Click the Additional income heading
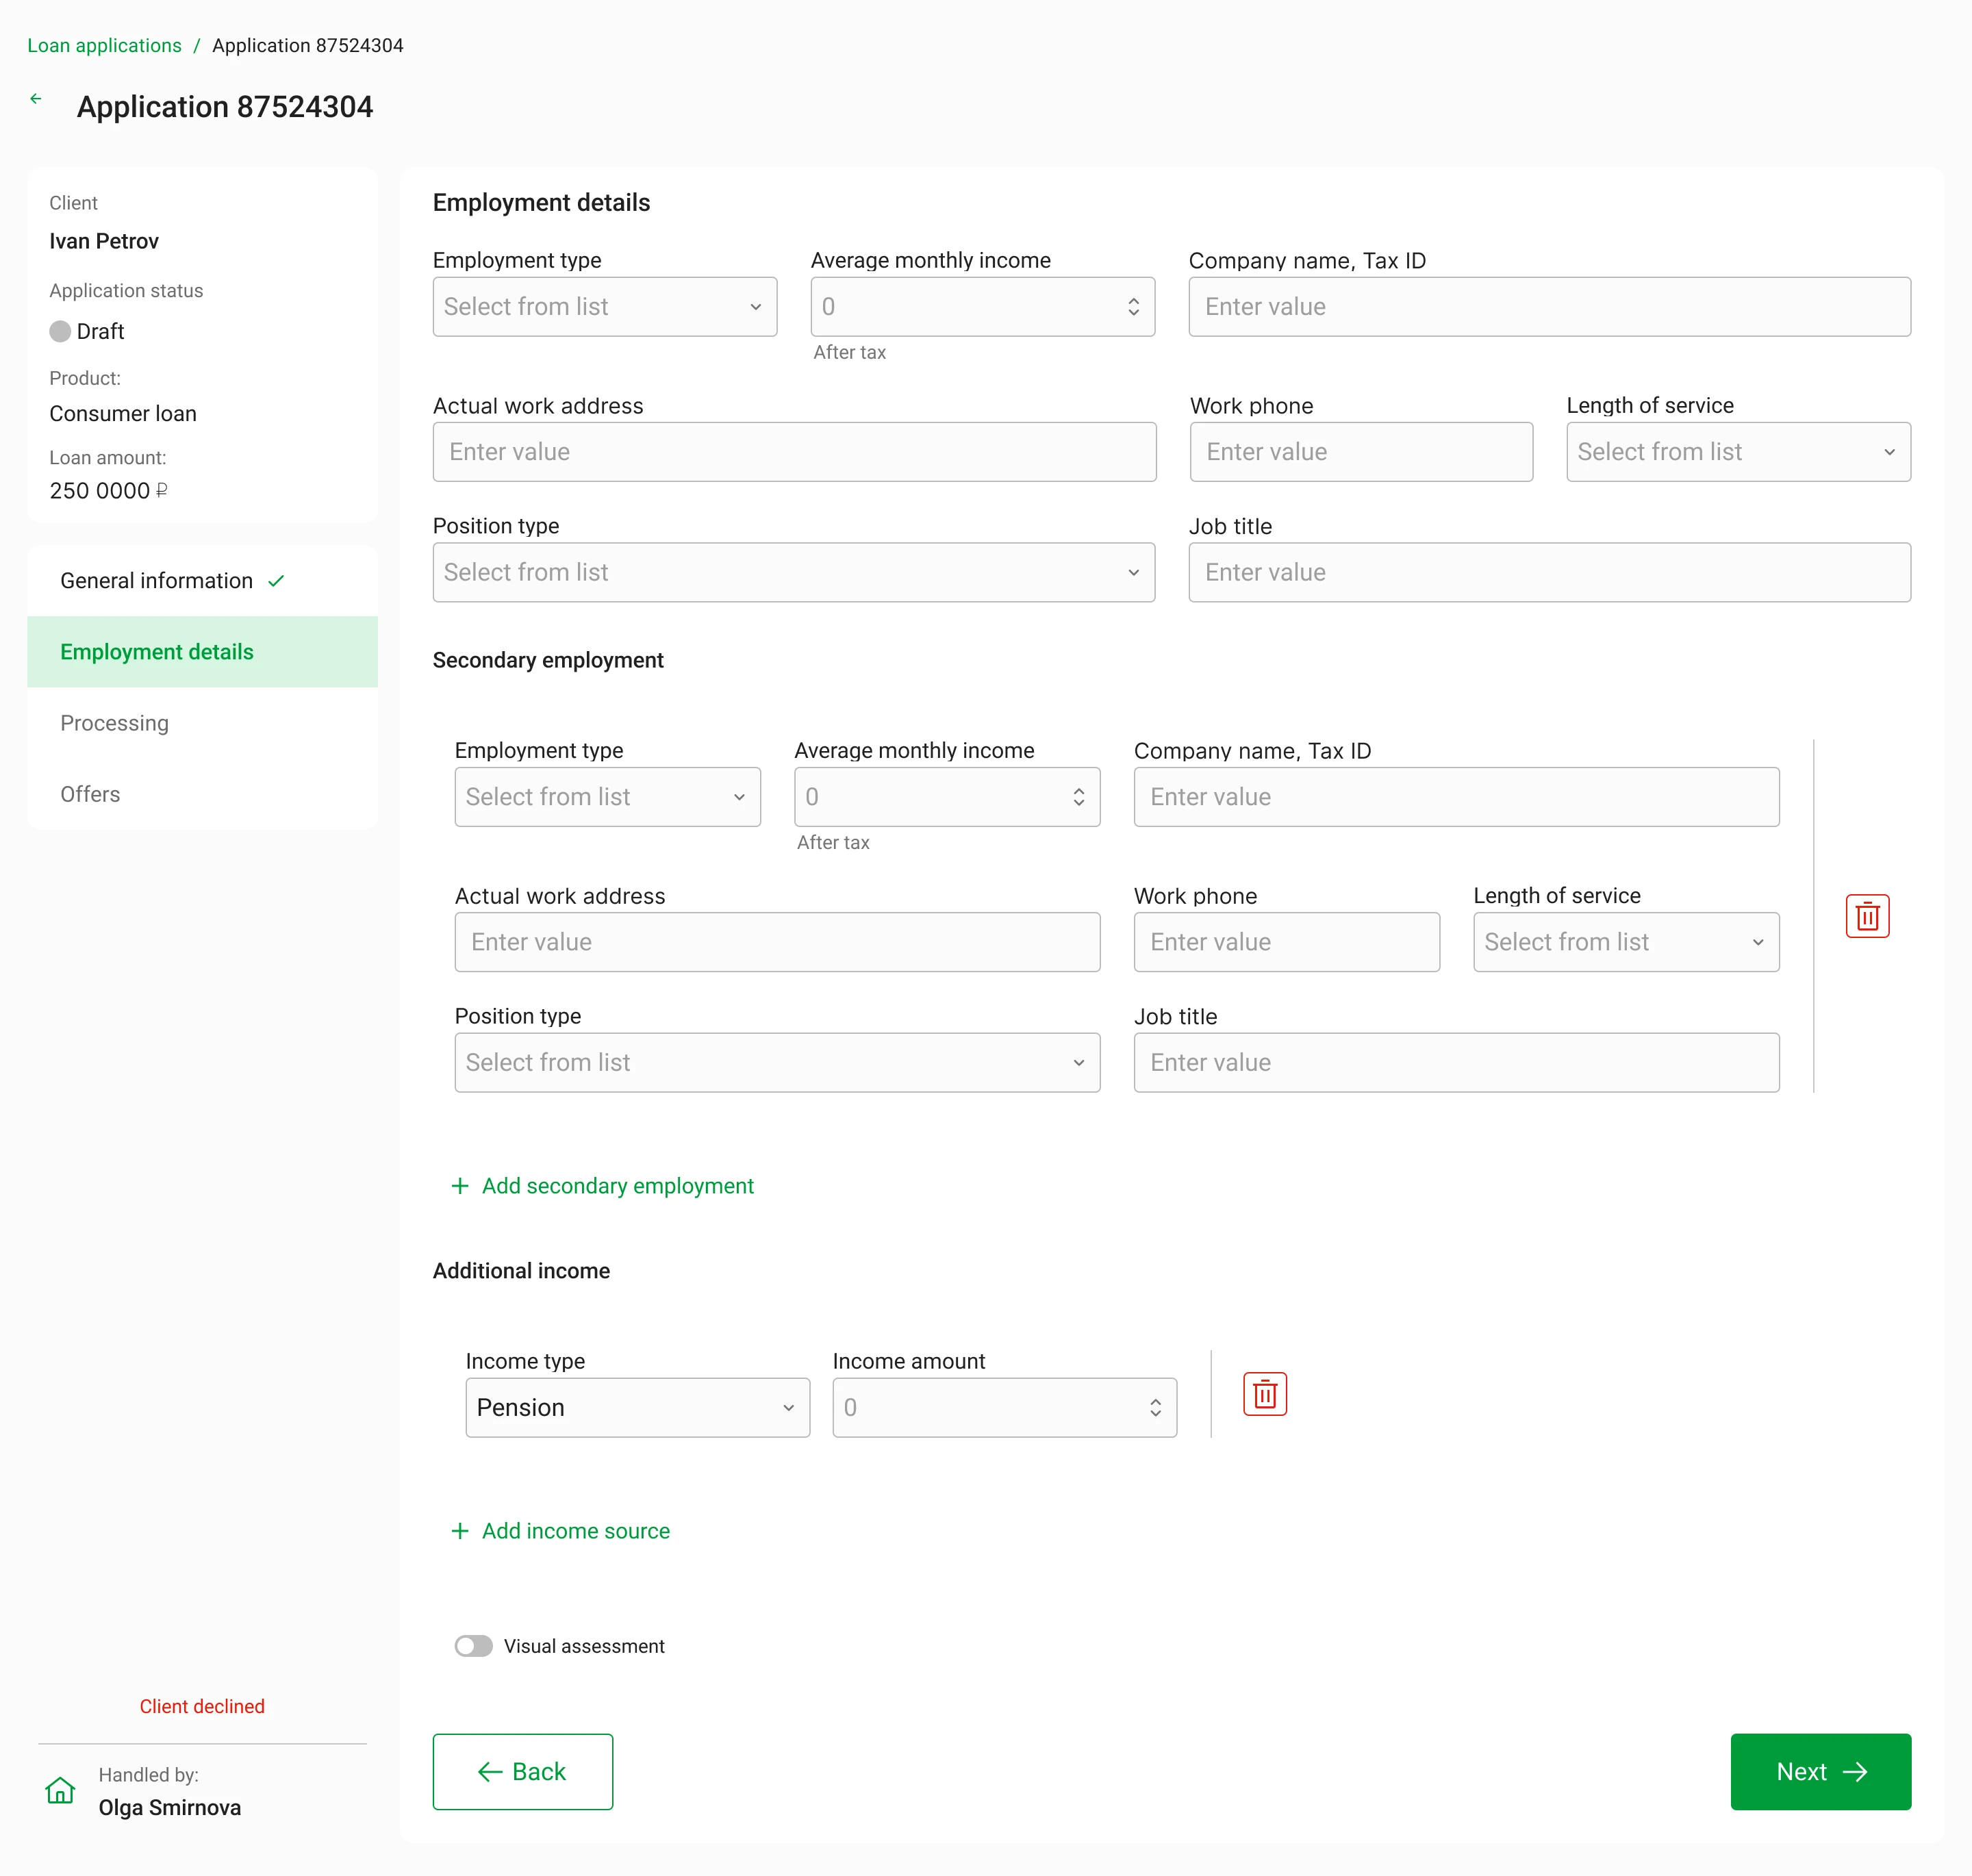The image size is (1972, 1876). click(x=521, y=1271)
